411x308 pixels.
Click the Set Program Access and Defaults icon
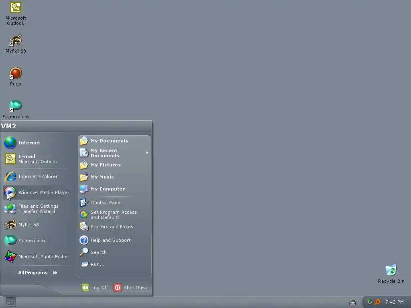point(84,215)
